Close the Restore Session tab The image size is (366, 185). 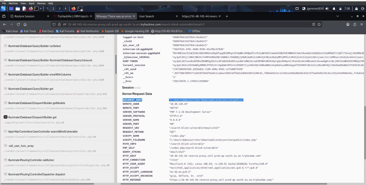click(48, 16)
